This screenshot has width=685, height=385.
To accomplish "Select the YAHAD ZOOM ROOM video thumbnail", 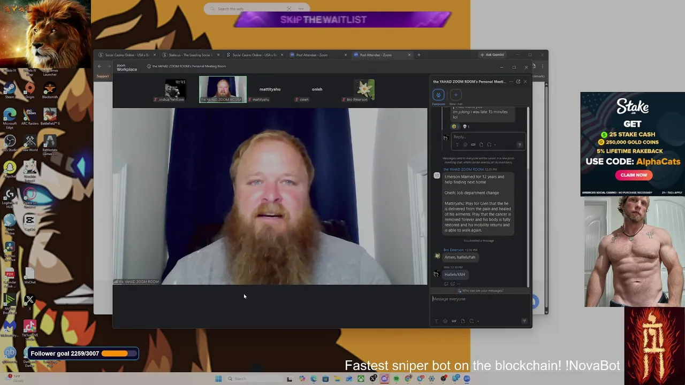I will click(223, 89).
